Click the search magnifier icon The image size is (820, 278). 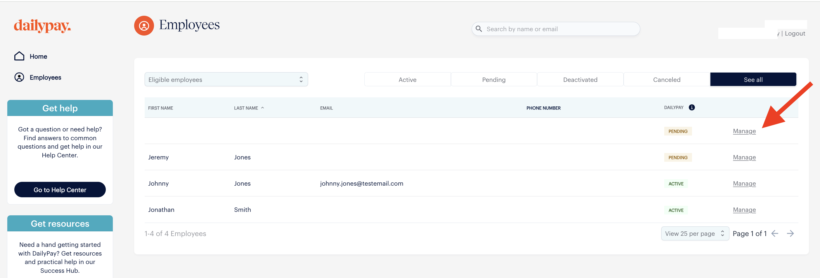[479, 29]
